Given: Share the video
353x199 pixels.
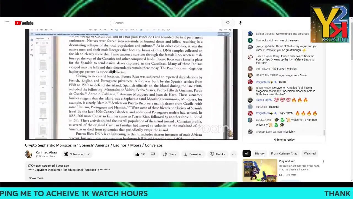Looking at the screenshot, I should pyautogui.click(x=169, y=154).
